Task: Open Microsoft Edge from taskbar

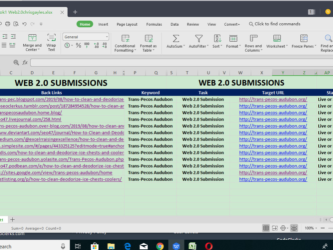Action: 128,246
